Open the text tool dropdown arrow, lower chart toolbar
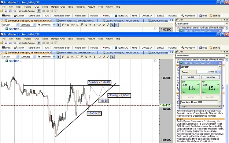The width and height of the screenshot is (229, 143). pyautogui.click(x=97, y=57)
